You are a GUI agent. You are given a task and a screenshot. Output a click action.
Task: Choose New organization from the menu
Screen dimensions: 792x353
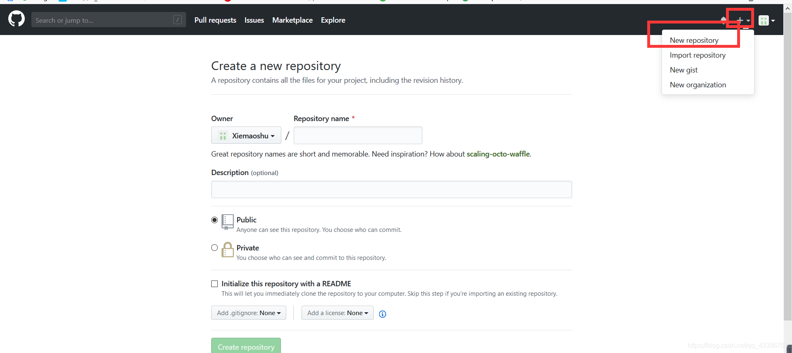(698, 85)
